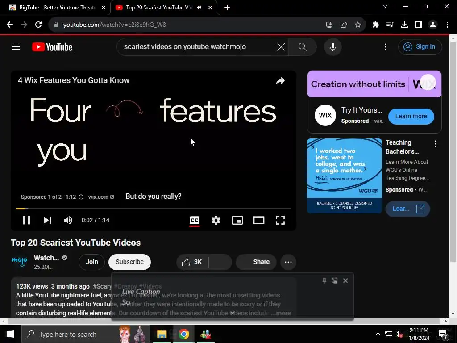Image resolution: width=457 pixels, height=343 pixels.
Task: Open the notification center
Action: coord(443,334)
